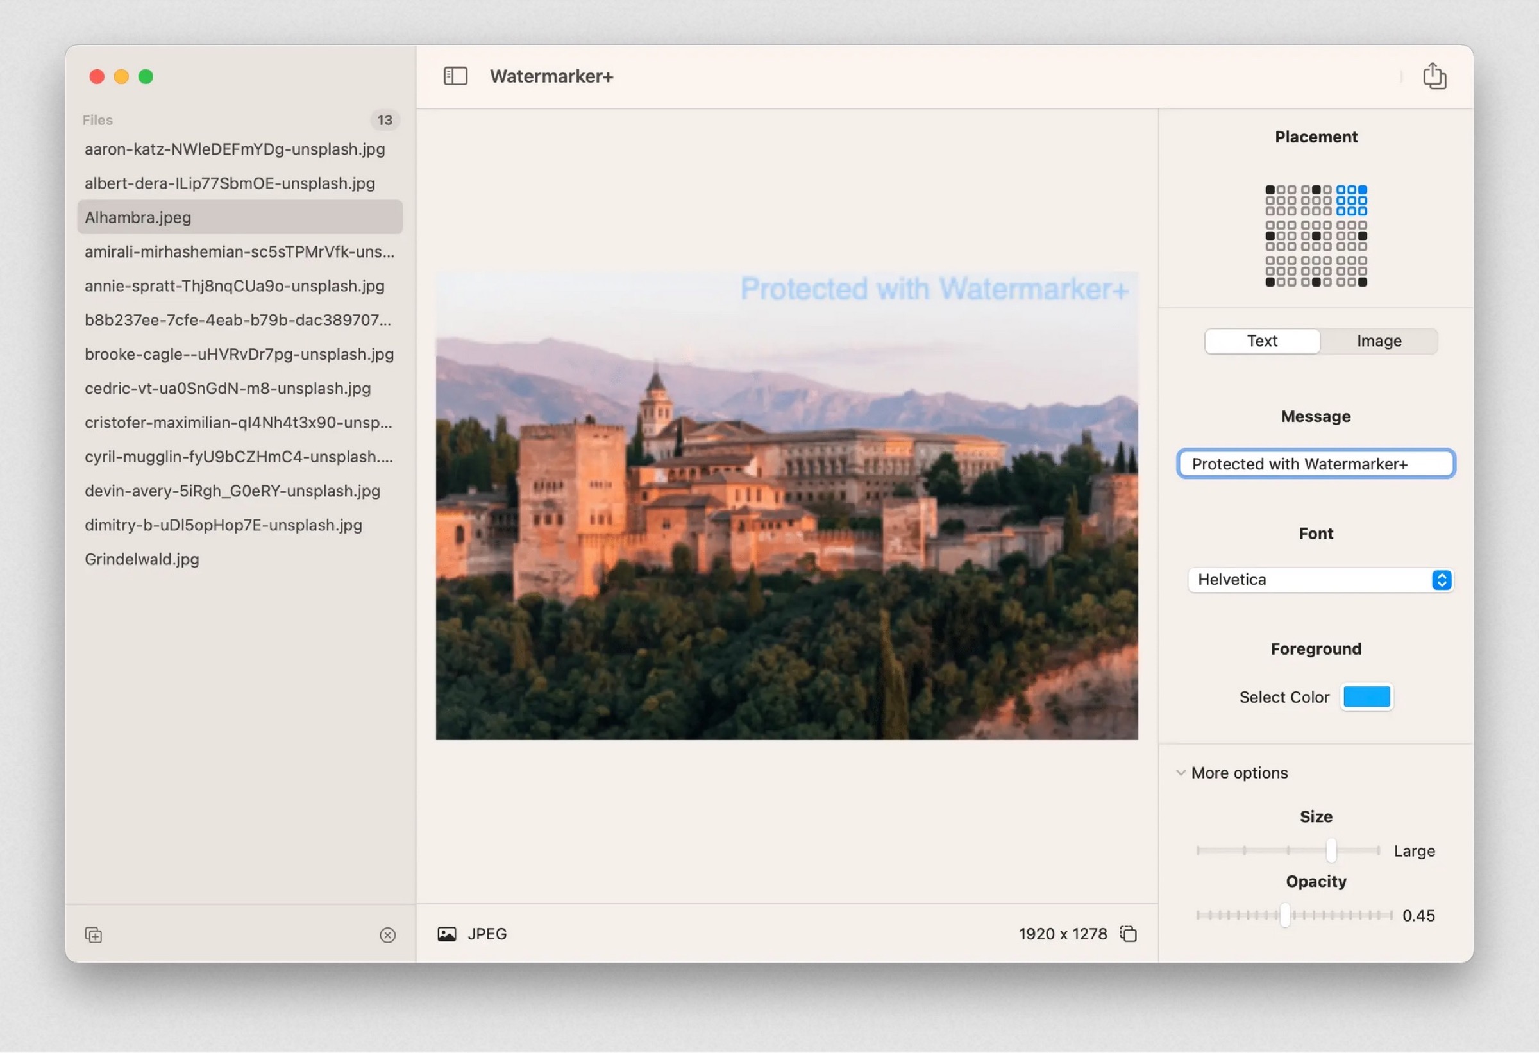1539x1053 pixels.
Task: Click the clear files list icon
Action: click(387, 935)
